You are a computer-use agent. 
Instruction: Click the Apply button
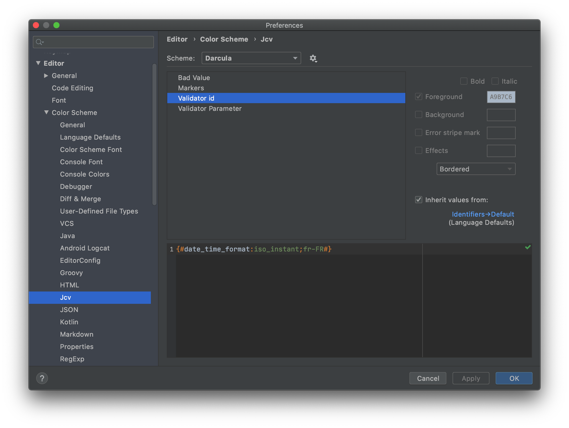click(470, 378)
